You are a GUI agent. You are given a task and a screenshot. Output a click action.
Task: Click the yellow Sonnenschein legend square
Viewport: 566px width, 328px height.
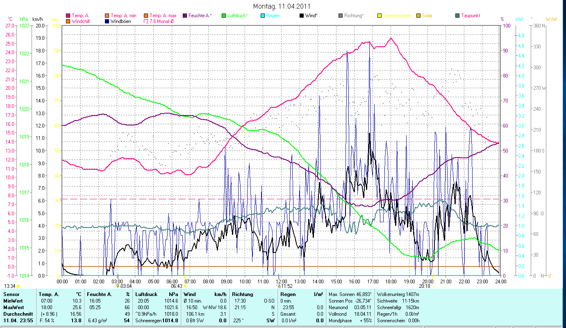(x=380, y=16)
